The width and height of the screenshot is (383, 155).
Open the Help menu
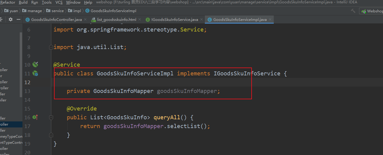click(x=88, y=2)
